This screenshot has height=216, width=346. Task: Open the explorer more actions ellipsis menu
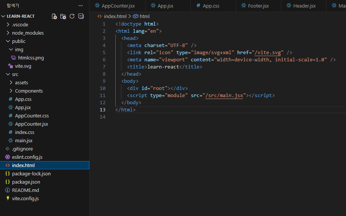pyautogui.click(x=80, y=6)
